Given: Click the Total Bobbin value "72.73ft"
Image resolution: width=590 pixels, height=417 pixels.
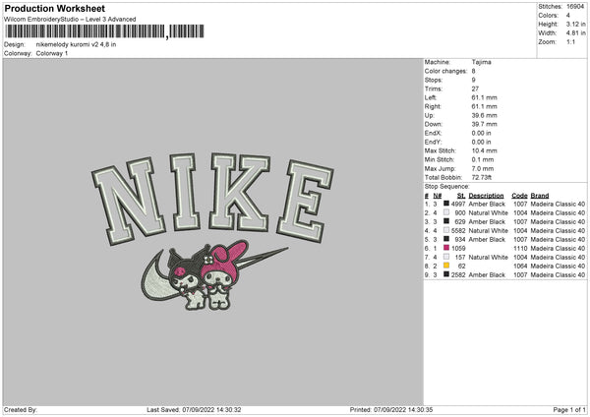Looking at the screenshot, I should pyautogui.click(x=482, y=177).
